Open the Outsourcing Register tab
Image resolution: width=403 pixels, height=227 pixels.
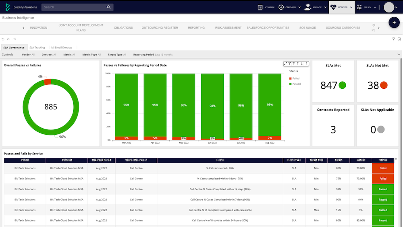pyautogui.click(x=160, y=28)
